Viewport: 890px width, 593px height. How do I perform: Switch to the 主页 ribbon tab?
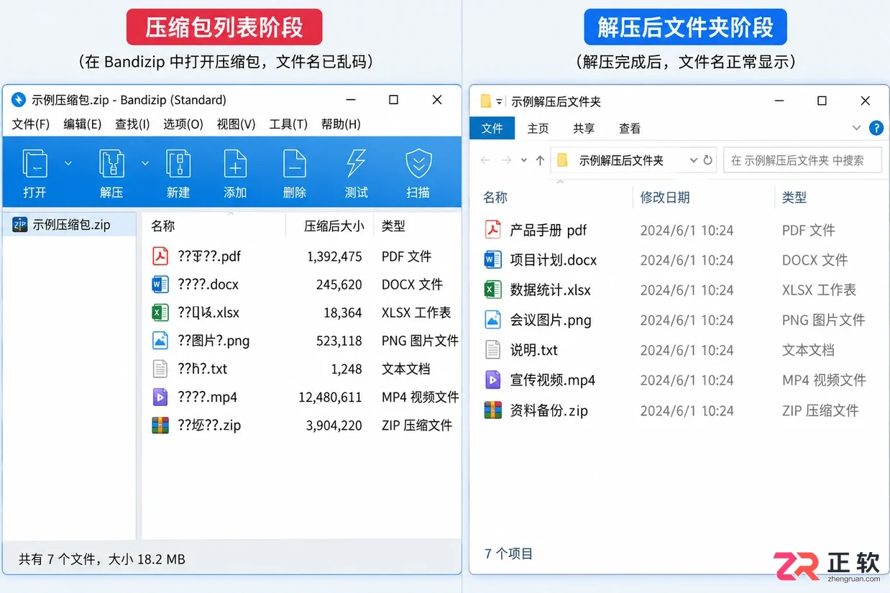pyautogui.click(x=538, y=128)
